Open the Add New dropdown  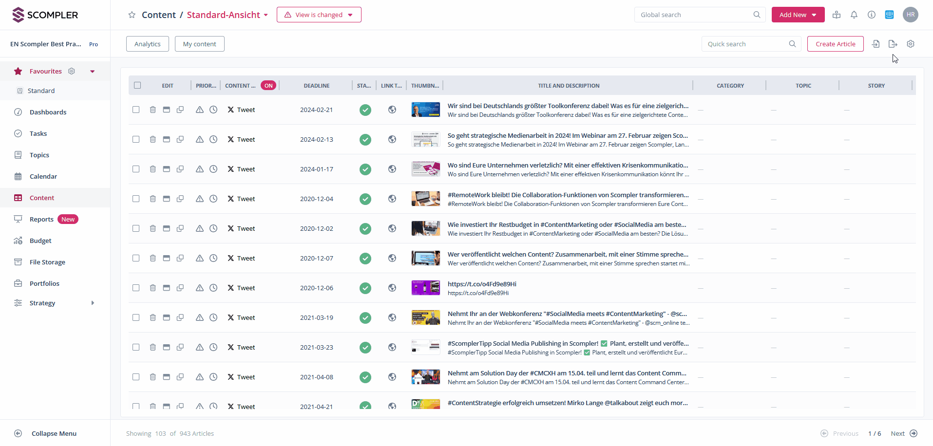click(798, 15)
